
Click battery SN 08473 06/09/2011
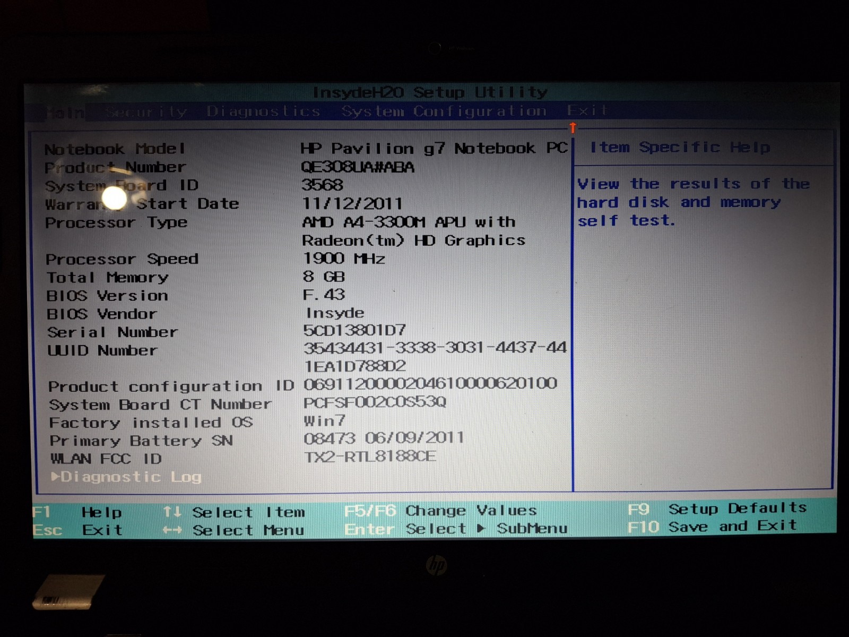[x=384, y=438]
